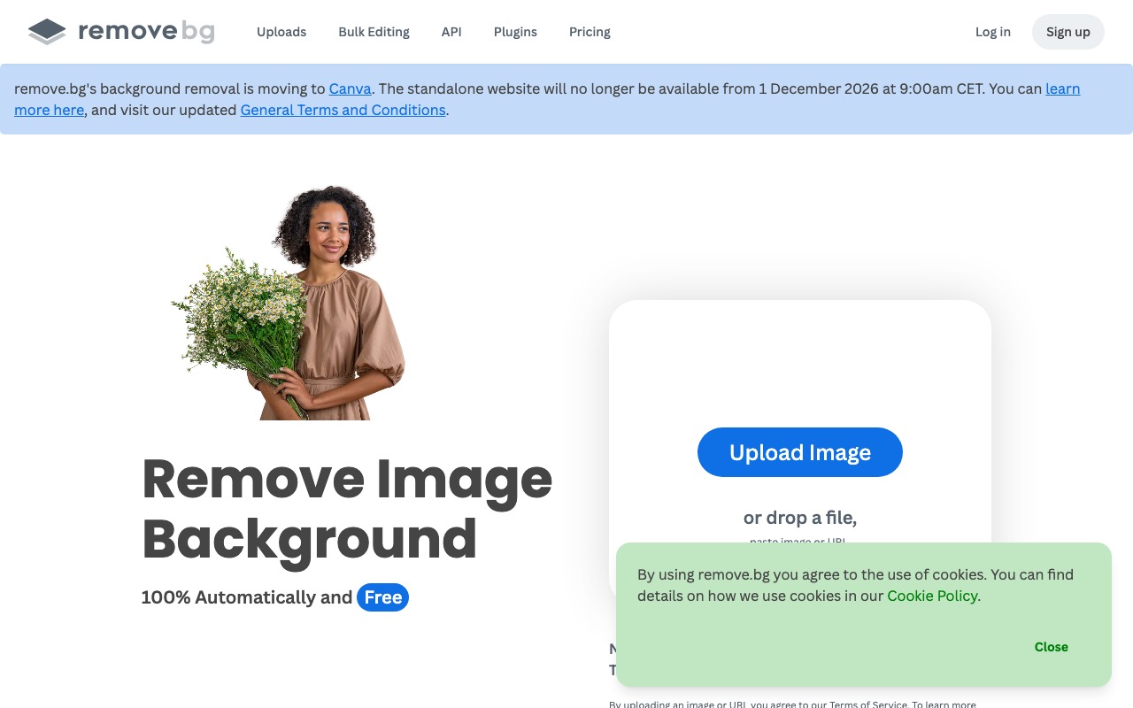This screenshot has width=1133, height=708.
Task: Close the cookie notice
Action: click(x=1051, y=647)
